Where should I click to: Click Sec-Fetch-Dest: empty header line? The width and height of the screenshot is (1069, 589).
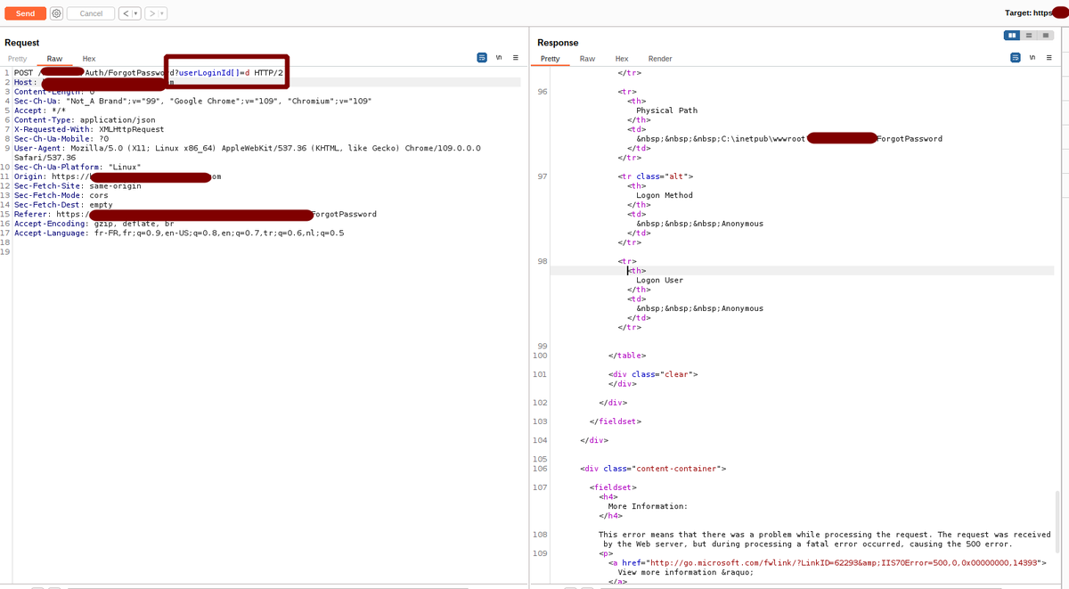point(63,204)
